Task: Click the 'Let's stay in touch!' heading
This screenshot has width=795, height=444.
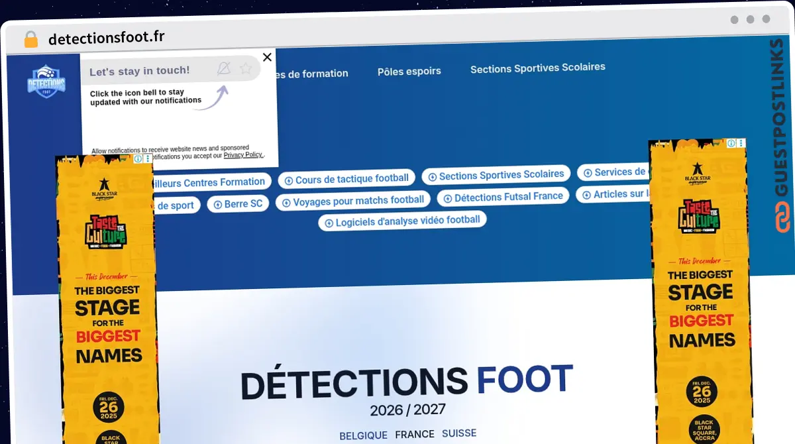Action: 139,71
